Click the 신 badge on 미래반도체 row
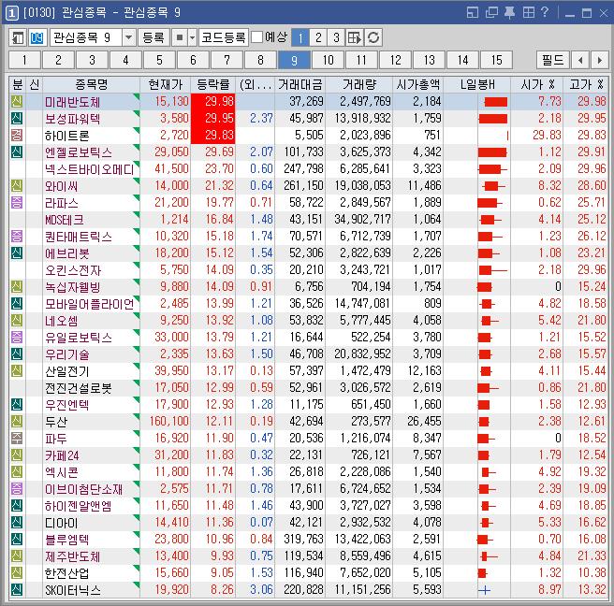The width and height of the screenshot is (614, 606). [17, 101]
